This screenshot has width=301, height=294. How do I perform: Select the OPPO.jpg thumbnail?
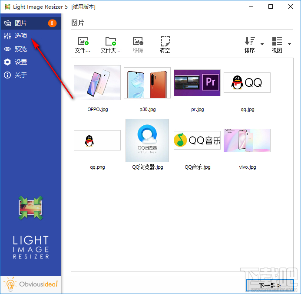pyautogui.click(x=97, y=82)
